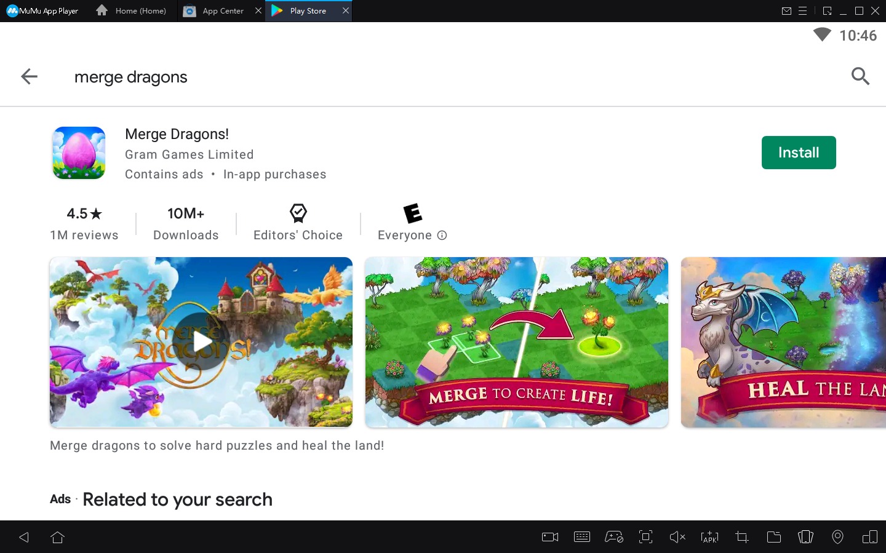Start the screen recorder tool
Viewport: 886px width, 553px height.
(x=550, y=537)
